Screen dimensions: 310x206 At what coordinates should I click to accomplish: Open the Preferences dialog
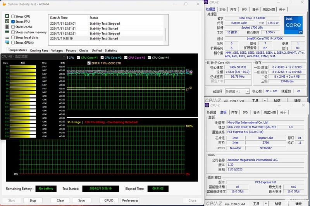coord(130,200)
